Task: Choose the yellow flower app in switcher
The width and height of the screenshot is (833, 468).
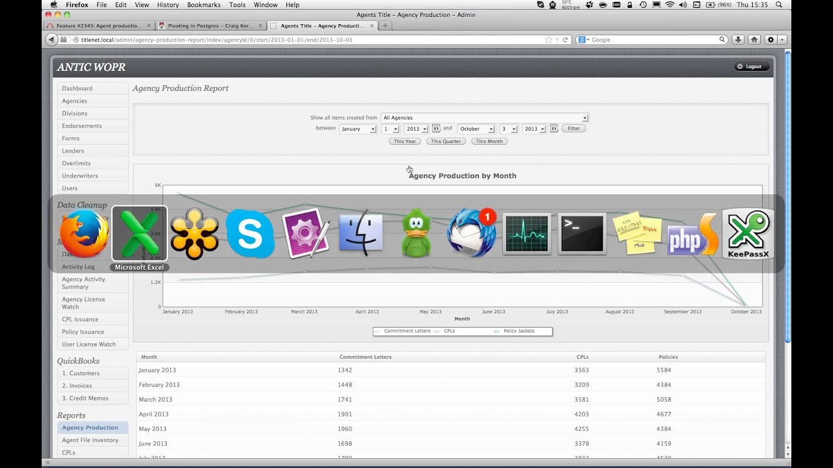Action: coord(194,235)
